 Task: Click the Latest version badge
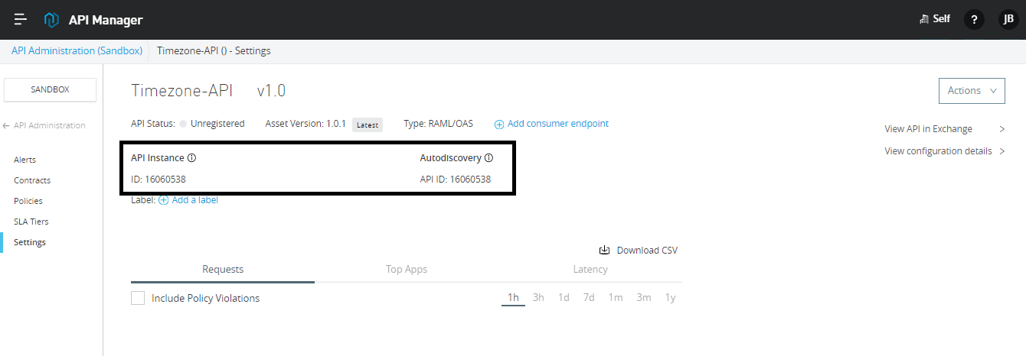(368, 125)
